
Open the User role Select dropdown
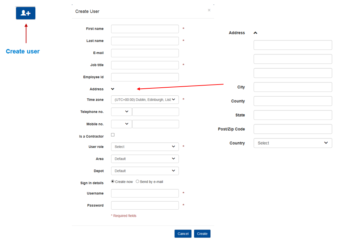[x=145, y=147]
